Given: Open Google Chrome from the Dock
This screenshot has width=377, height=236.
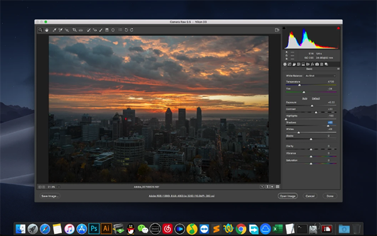Looking at the screenshot, I should pyautogui.click(x=241, y=229).
